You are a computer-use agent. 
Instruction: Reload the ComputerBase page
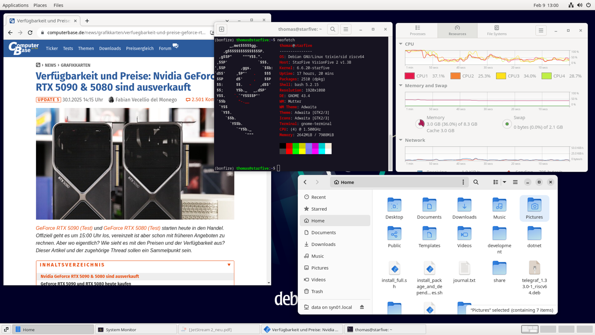click(x=30, y=32)
